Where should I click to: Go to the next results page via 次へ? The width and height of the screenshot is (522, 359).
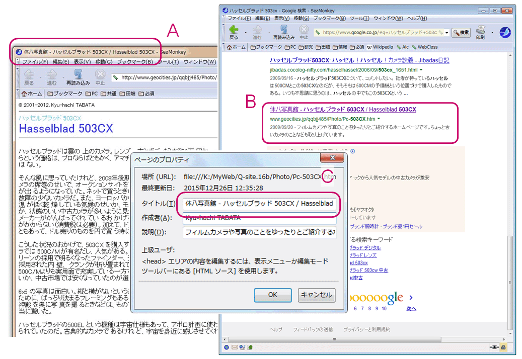coord(411,309)
